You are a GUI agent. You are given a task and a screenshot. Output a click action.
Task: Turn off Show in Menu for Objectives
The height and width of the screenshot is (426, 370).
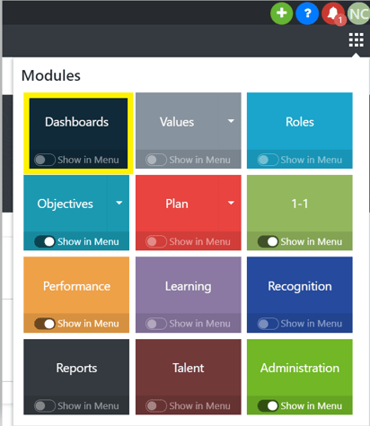click(45, 241)
